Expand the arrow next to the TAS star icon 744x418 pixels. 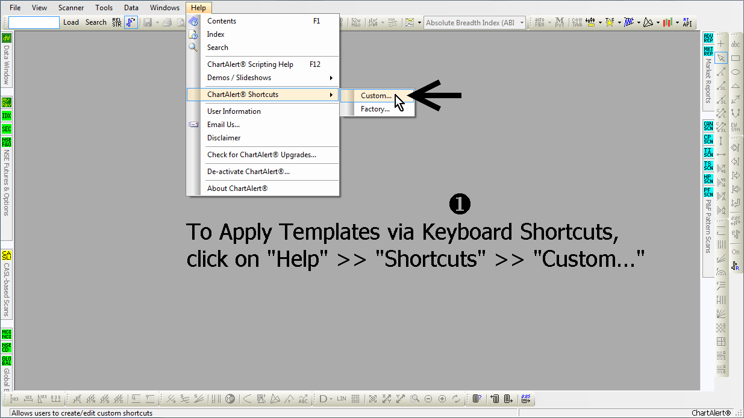tap(619, 23)
